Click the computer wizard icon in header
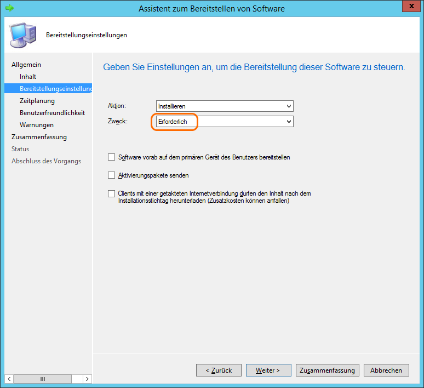Viewport: 424px width, 388px height. point(23,35)
